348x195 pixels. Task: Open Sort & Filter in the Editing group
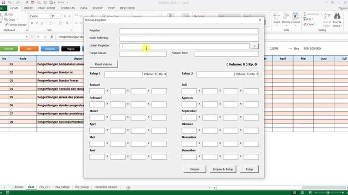(x=327, y=20)
